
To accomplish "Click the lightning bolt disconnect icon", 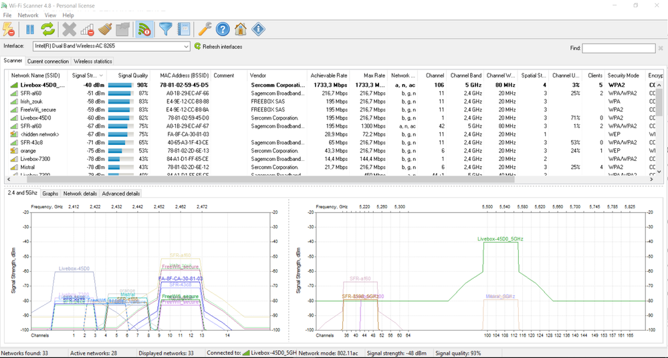I will 9,29.
